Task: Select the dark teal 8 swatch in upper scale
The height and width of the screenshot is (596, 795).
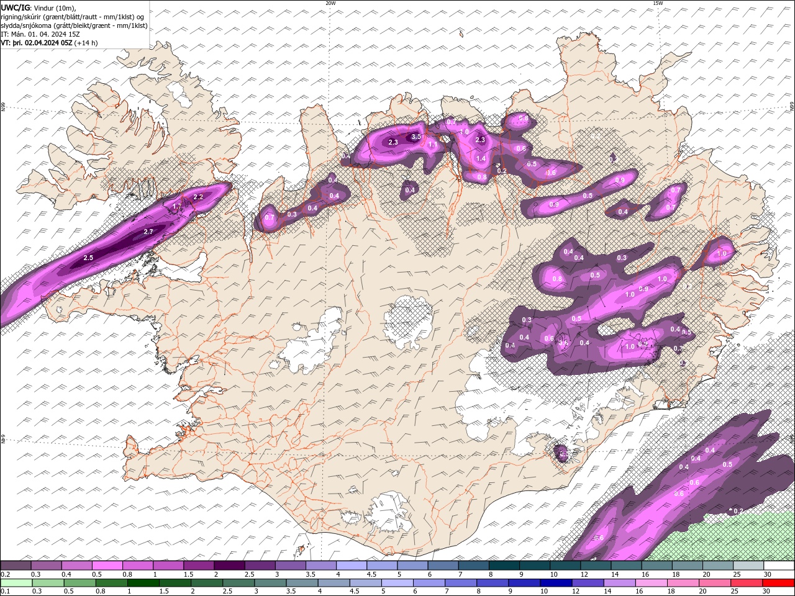Action: point(504,566)
